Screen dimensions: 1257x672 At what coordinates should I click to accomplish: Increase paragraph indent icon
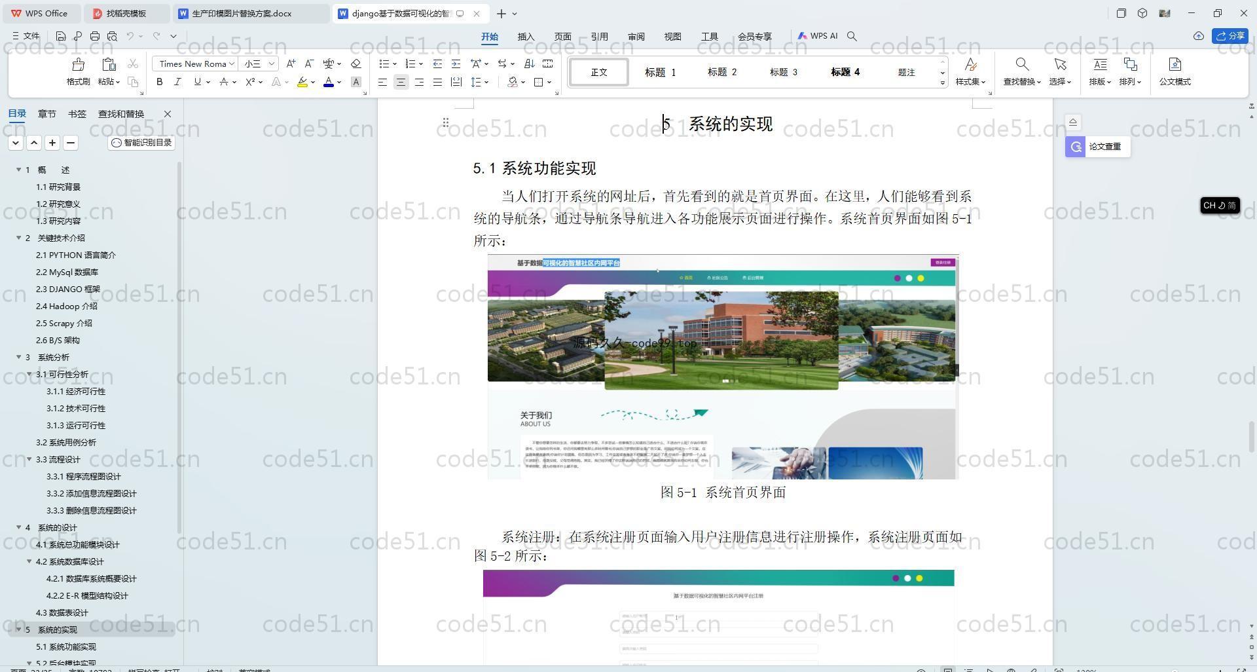[x=456, y=64]
